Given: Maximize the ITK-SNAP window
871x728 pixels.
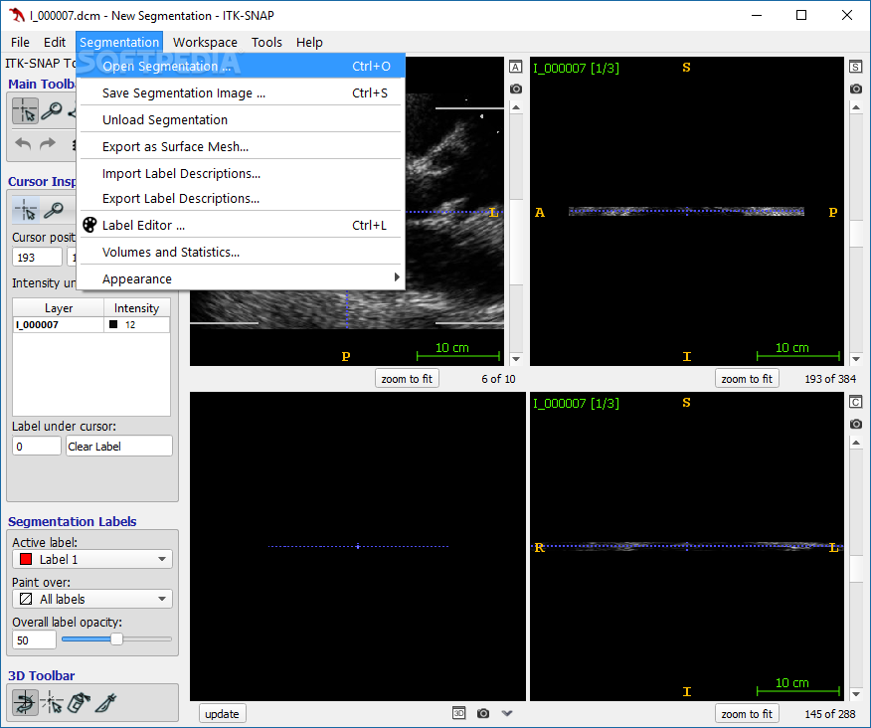Looking at the screenshot, I should tap(801, 15).
